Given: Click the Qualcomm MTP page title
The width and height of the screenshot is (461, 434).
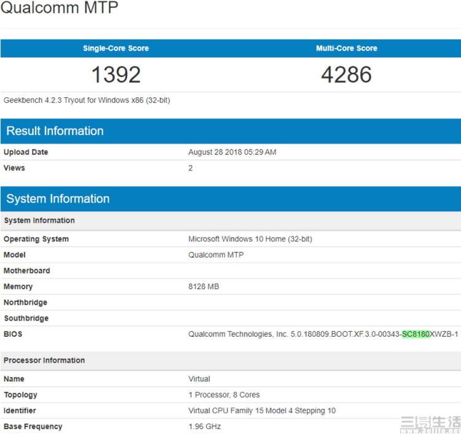Looking at the screenshot, I should (x=60, y=9).
